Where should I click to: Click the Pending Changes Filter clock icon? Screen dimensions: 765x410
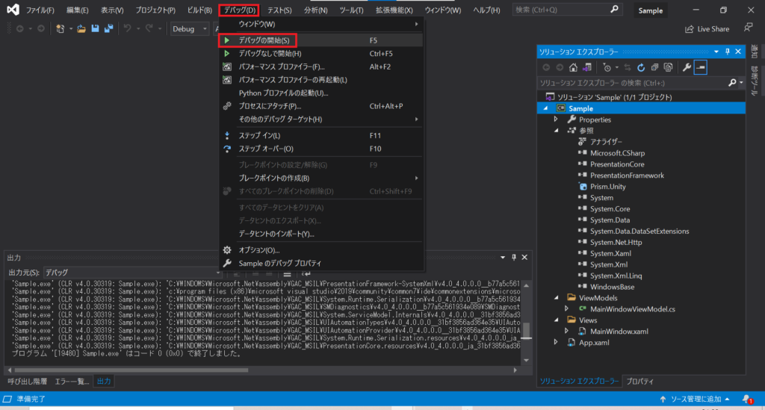[x=607, y=67]
